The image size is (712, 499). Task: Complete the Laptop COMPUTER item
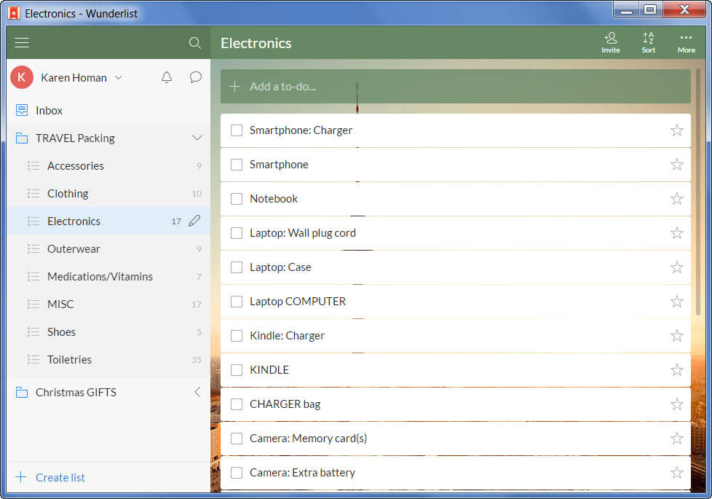click(x=237, y=302)
